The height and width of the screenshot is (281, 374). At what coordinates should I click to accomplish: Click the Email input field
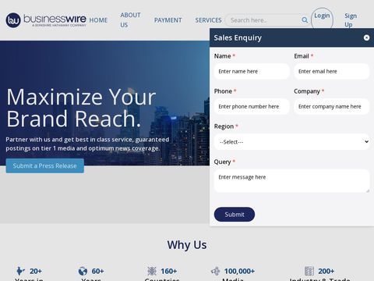click(332, 71)
